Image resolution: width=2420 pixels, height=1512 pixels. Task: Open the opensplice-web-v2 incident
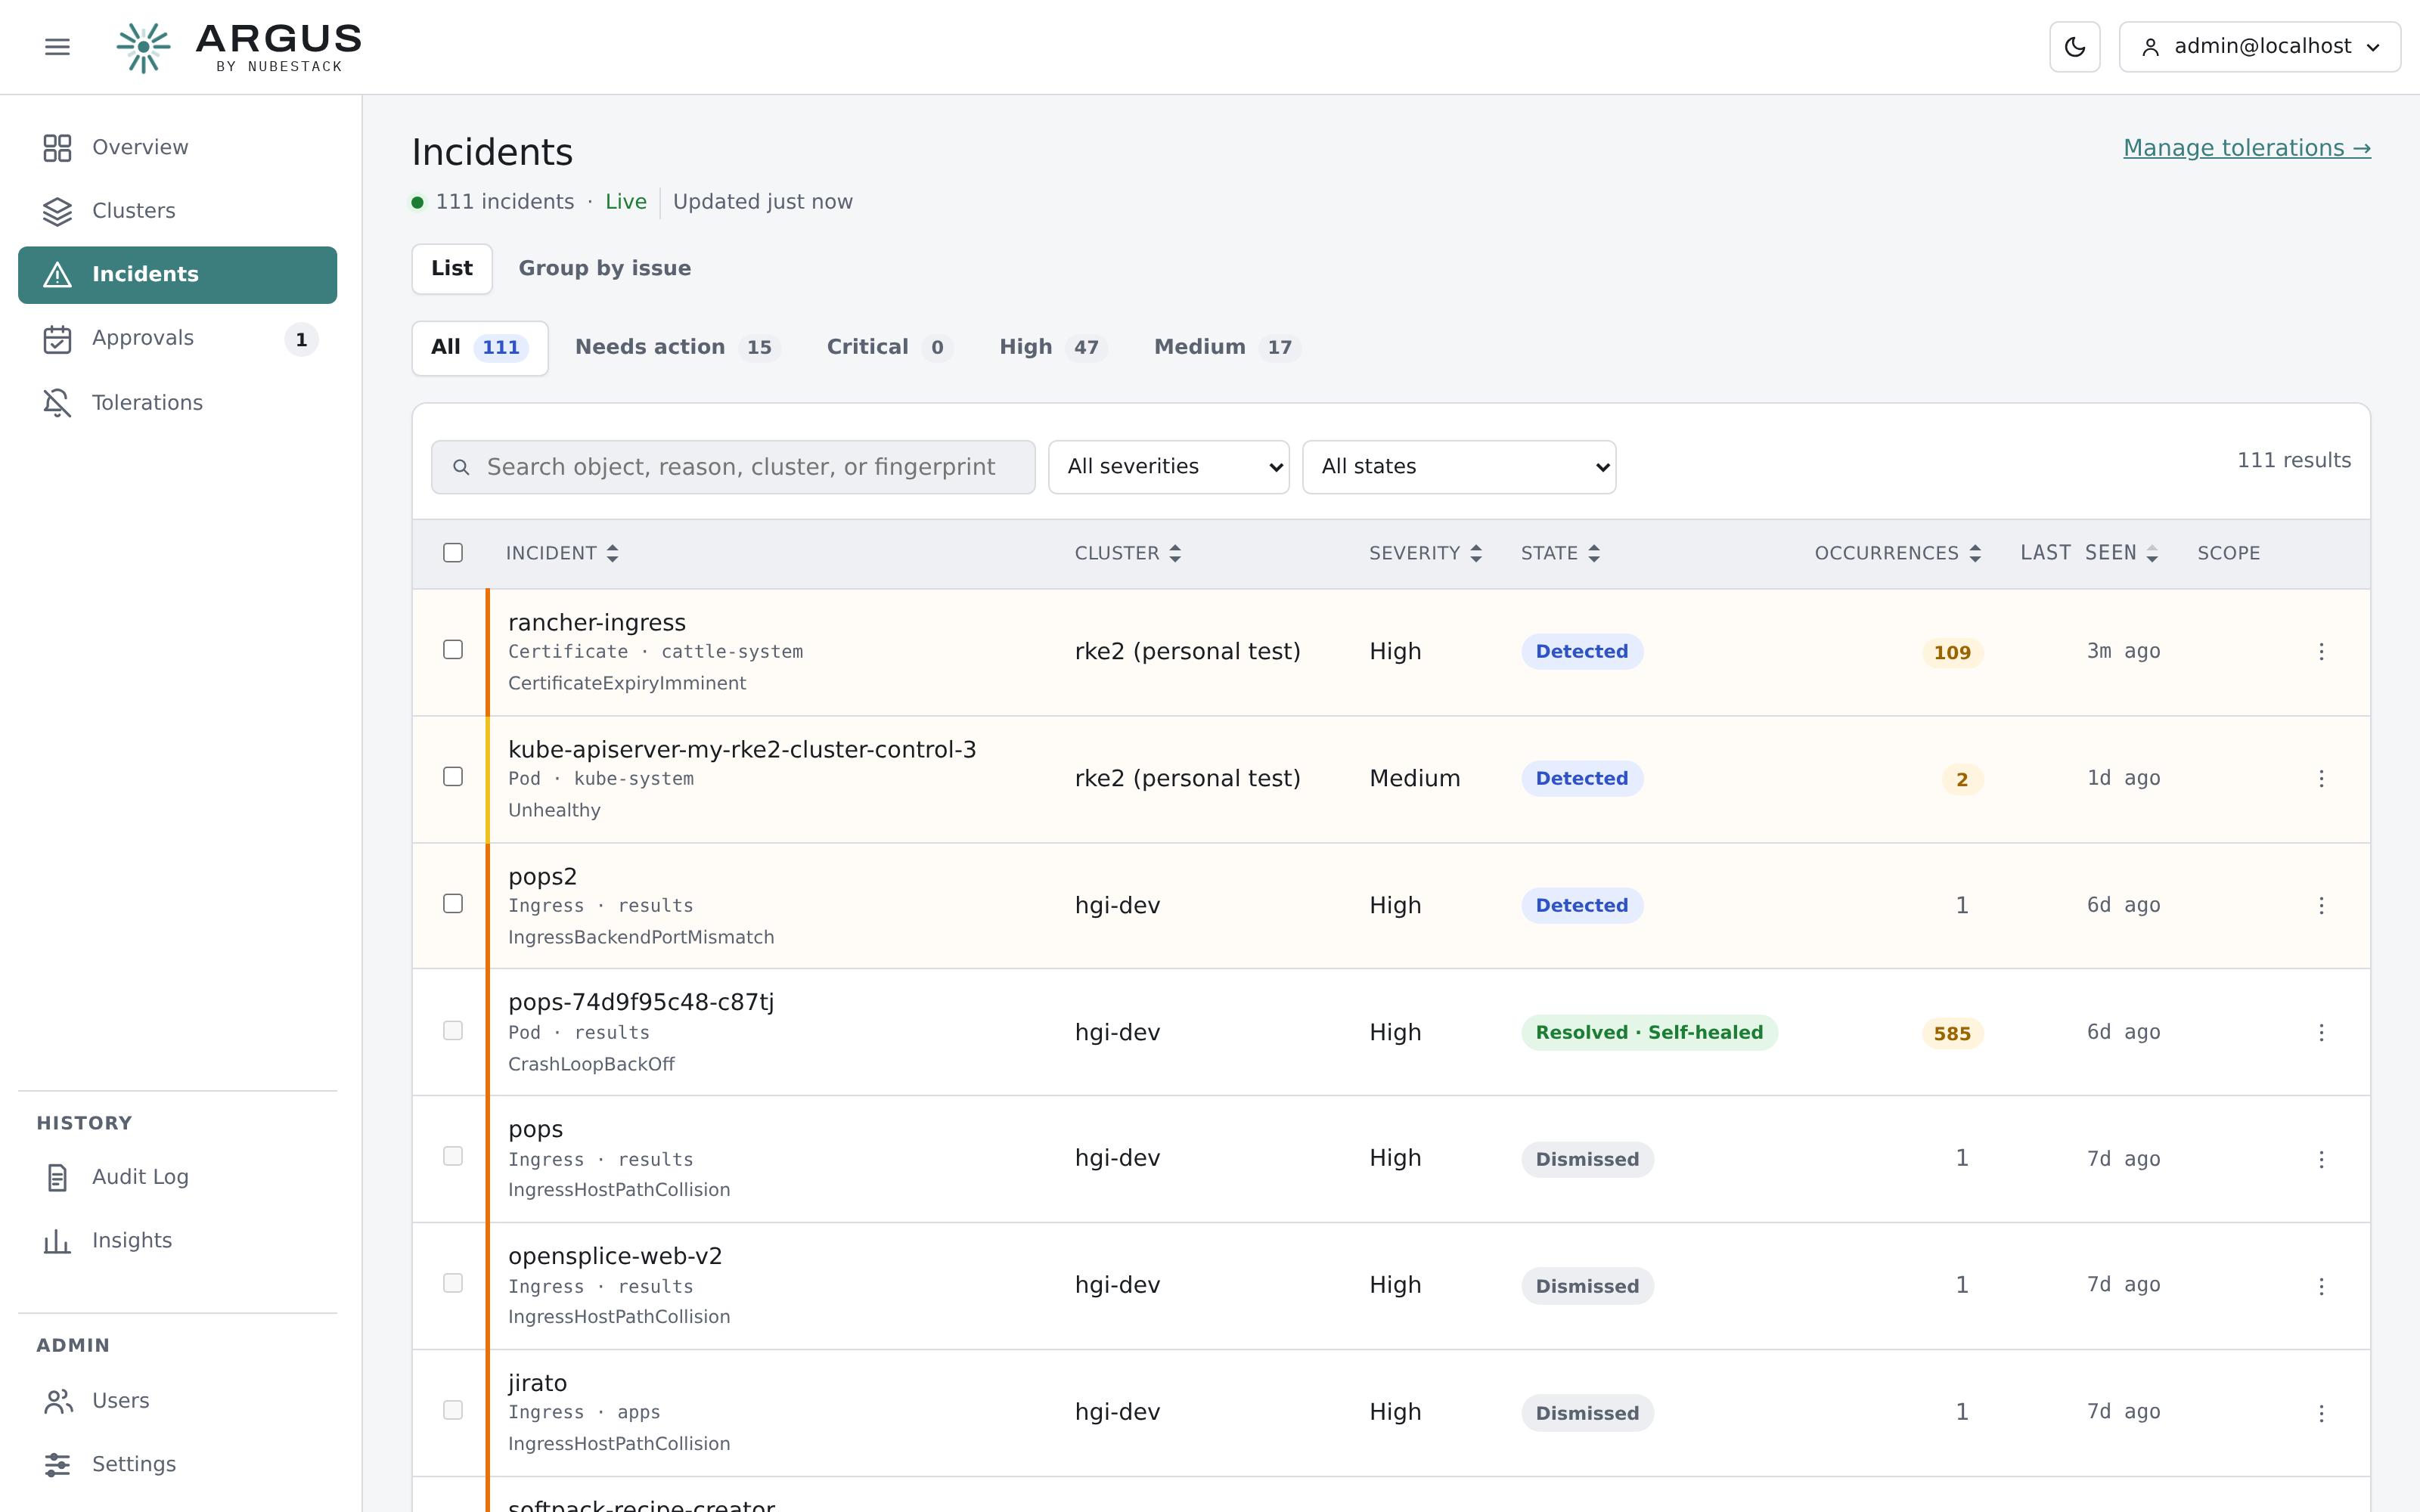coord(615,1256)
